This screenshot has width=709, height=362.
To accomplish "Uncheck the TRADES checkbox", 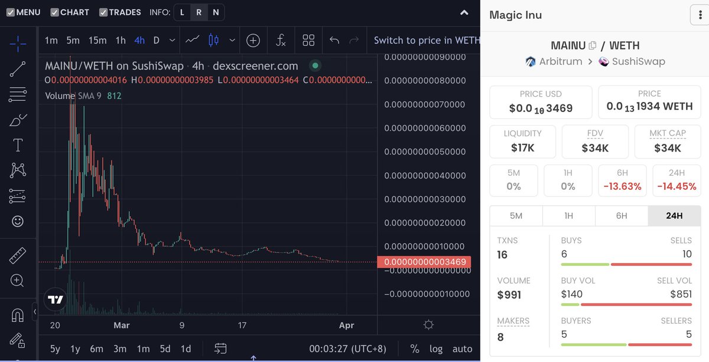I will [103, 12].
